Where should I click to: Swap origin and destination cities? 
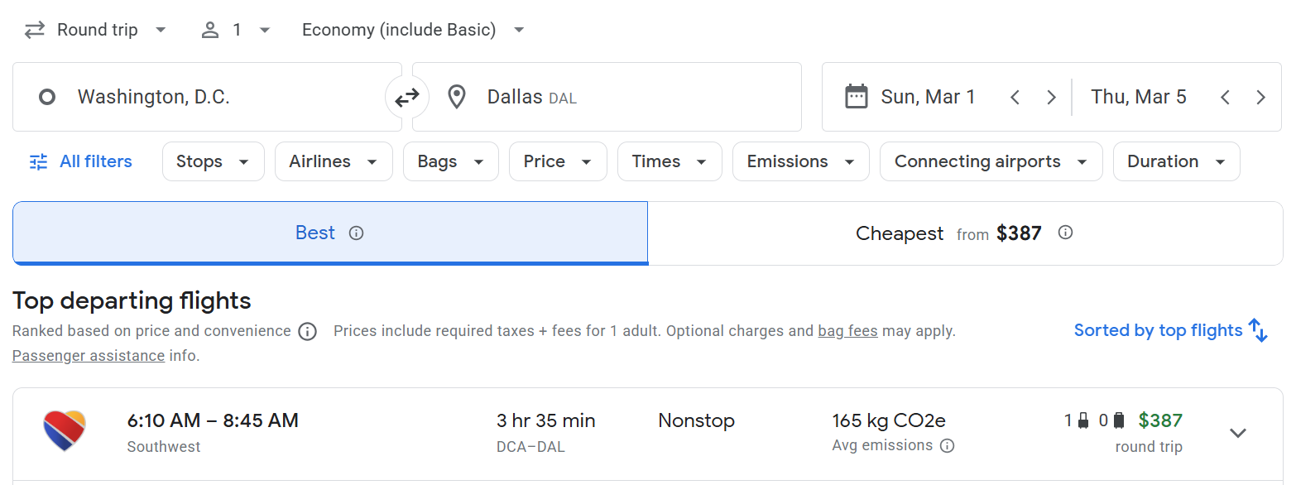[406, 98]
